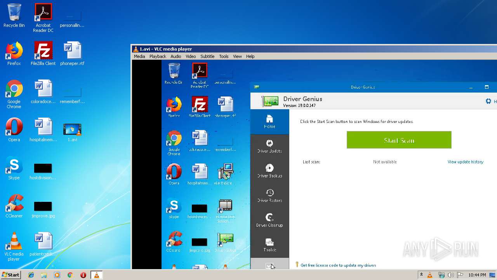The image size is (497, 280).
Task: Open Windows Explorer folder icon on taskbar
Action: [44, 275]
